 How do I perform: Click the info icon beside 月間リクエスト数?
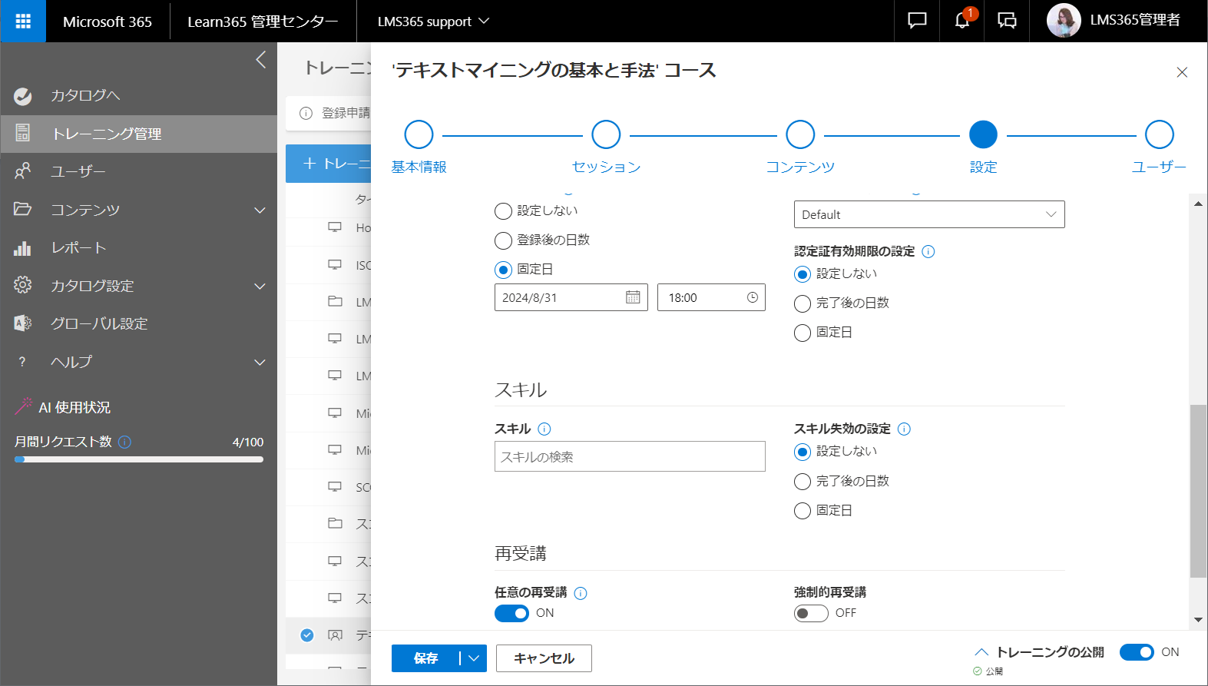pyautogui.click(x=125, y=442)
